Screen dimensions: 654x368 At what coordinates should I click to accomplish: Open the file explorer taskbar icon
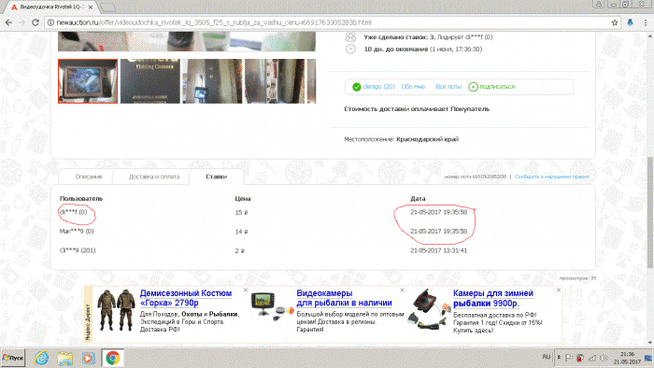click(64, 358)
